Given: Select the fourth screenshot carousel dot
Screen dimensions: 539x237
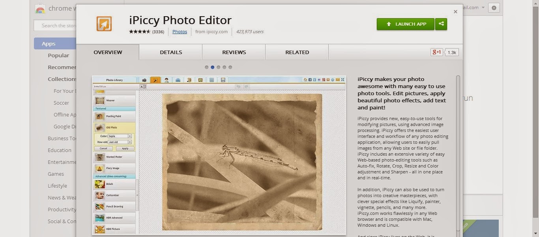Looking at the screenshot, I should pyautogui.click(x=224, y=67).
